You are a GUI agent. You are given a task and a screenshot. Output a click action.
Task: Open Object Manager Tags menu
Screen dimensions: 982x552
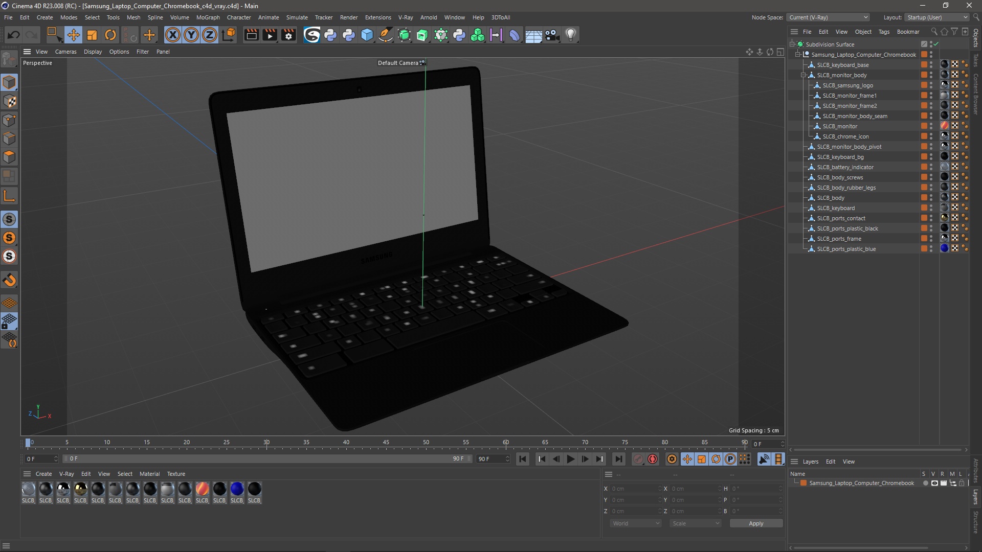(x=884, y=32)
